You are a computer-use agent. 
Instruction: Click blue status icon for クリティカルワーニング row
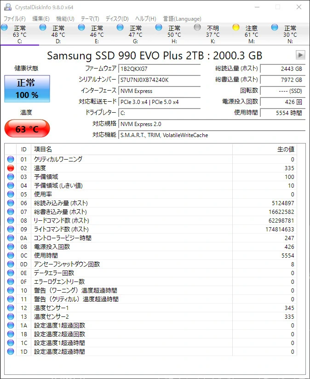[11, 159]
